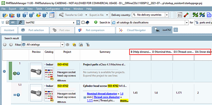Click the database with key icon
Screen dimensions: 212x105
(5, 15)
